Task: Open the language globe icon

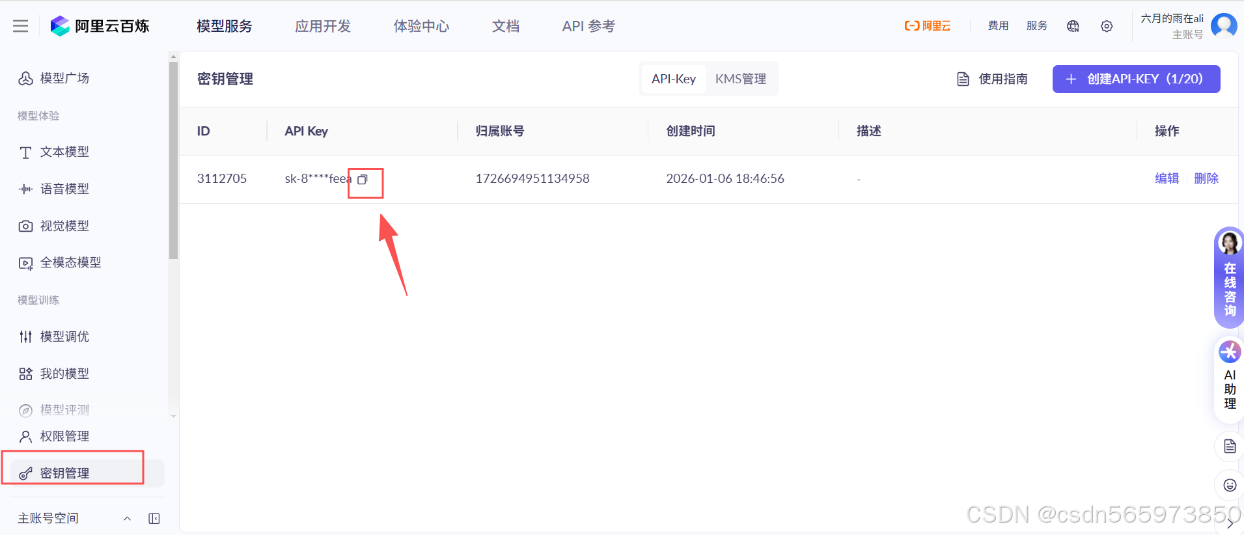Action: click(1073, 26)
